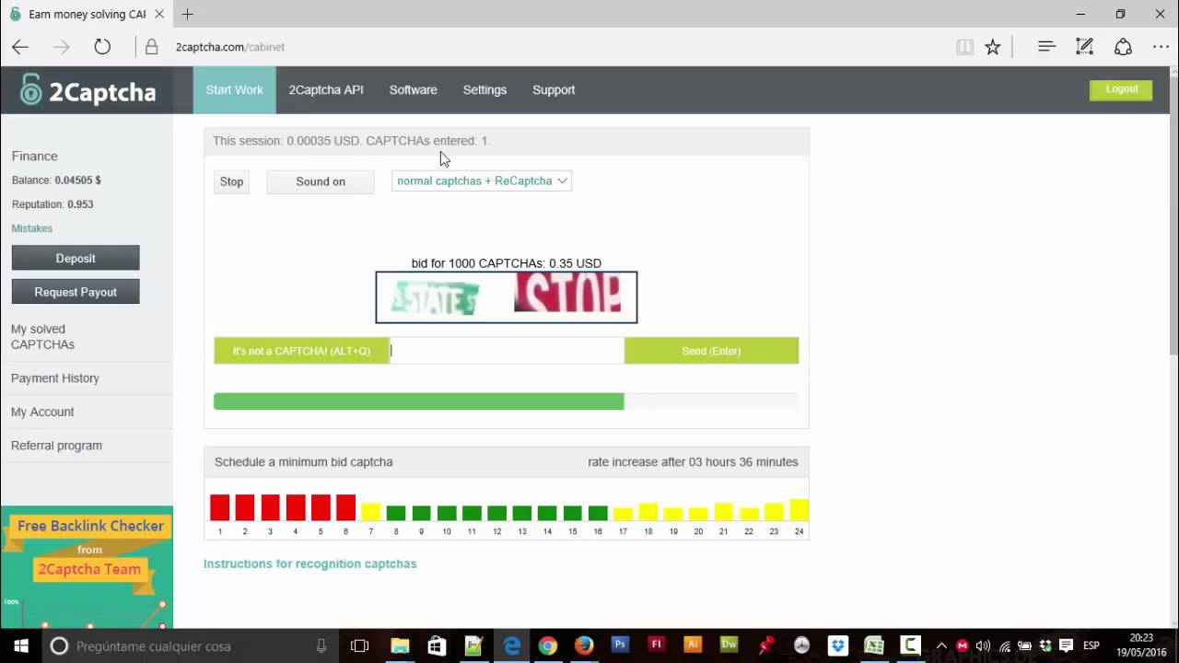
Task: Open the Referral program page
Action: click(x=56, y=446)
